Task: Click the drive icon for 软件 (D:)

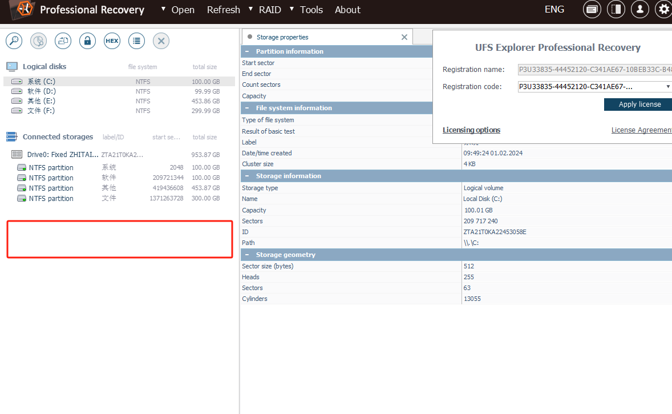Action: click(x=17, y=91)
